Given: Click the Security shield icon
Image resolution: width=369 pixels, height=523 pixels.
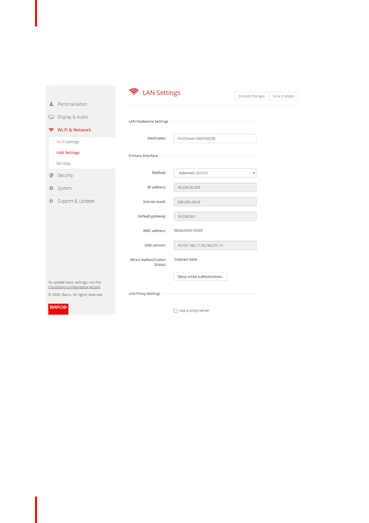Looking at the screenshot, I should tap(51, 175).
